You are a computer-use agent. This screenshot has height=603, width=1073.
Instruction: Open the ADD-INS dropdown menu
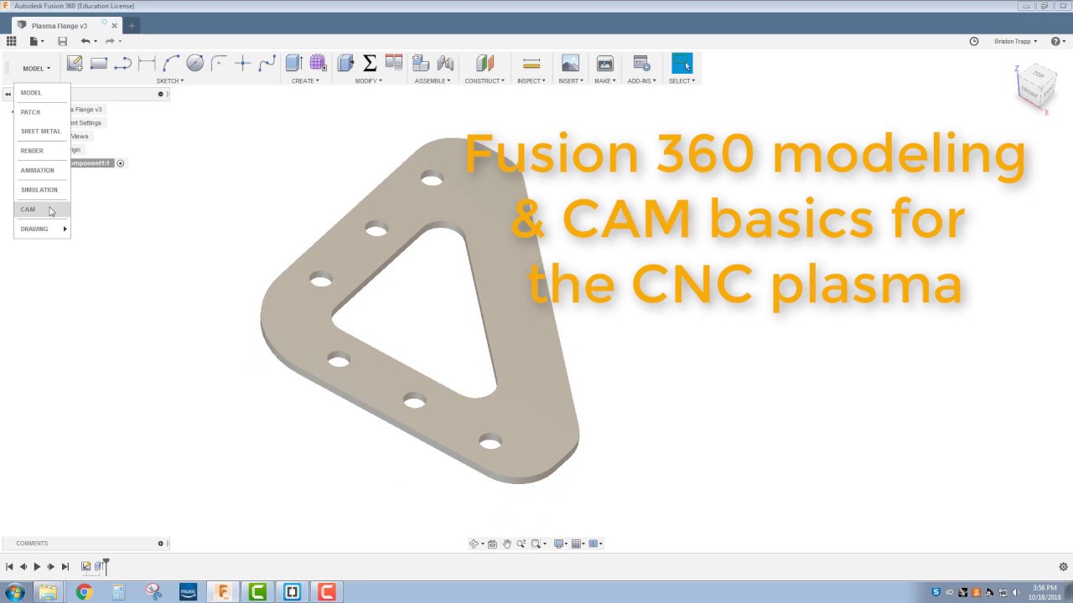point(641,81)
